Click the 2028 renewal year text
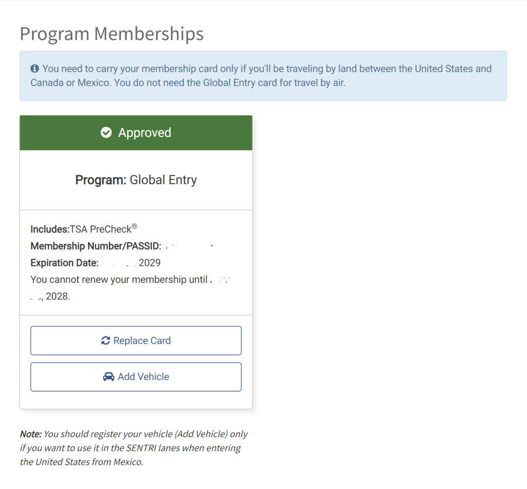The height and width of the screenshot is (489, 527). point(57,296)
